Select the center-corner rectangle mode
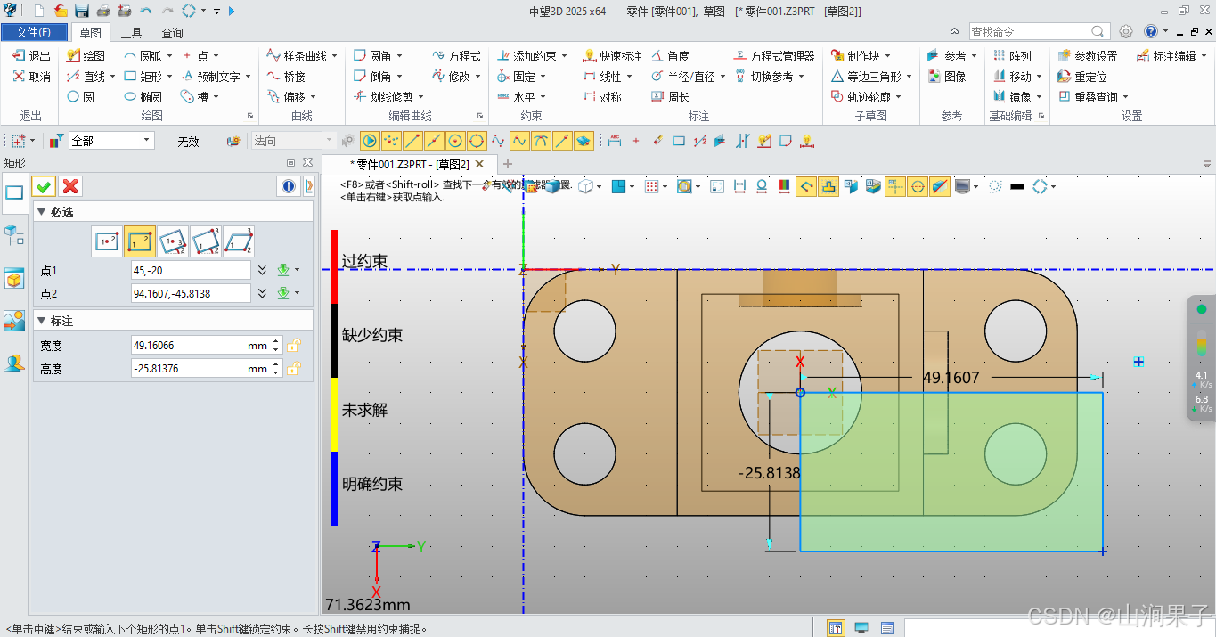 [107, 241]
